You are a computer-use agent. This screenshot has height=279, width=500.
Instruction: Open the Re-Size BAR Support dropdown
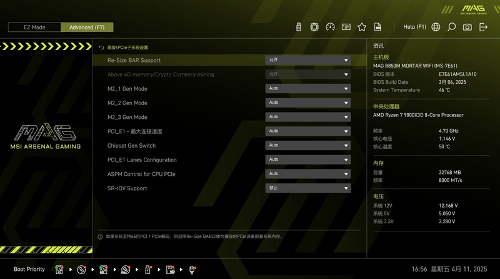tap(307, 60)
